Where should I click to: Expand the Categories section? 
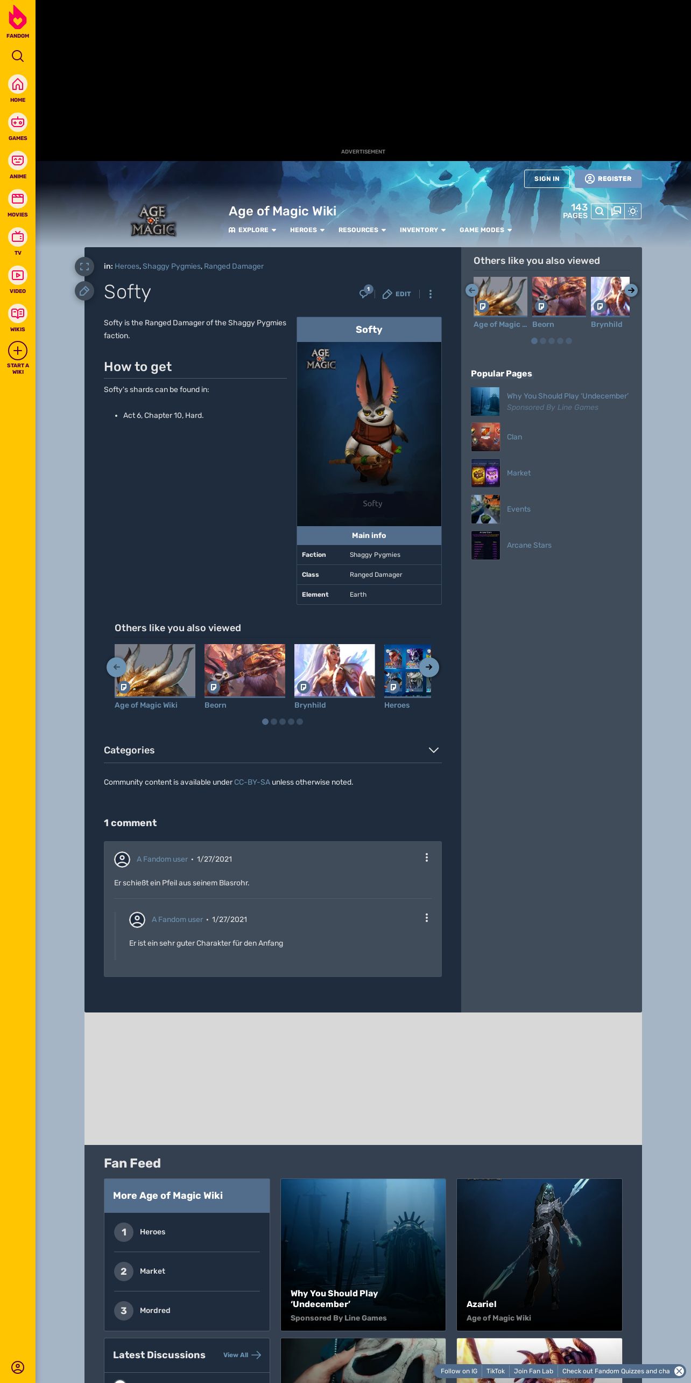(272, 750)
